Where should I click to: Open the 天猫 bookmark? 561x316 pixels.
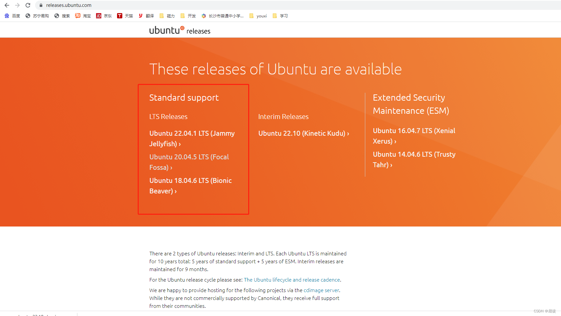point(125,16)
